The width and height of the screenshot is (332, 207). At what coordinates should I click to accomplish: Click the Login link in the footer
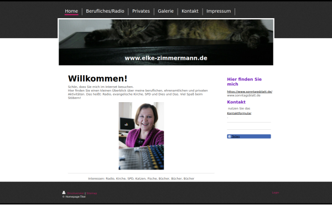tap(276, 193)
